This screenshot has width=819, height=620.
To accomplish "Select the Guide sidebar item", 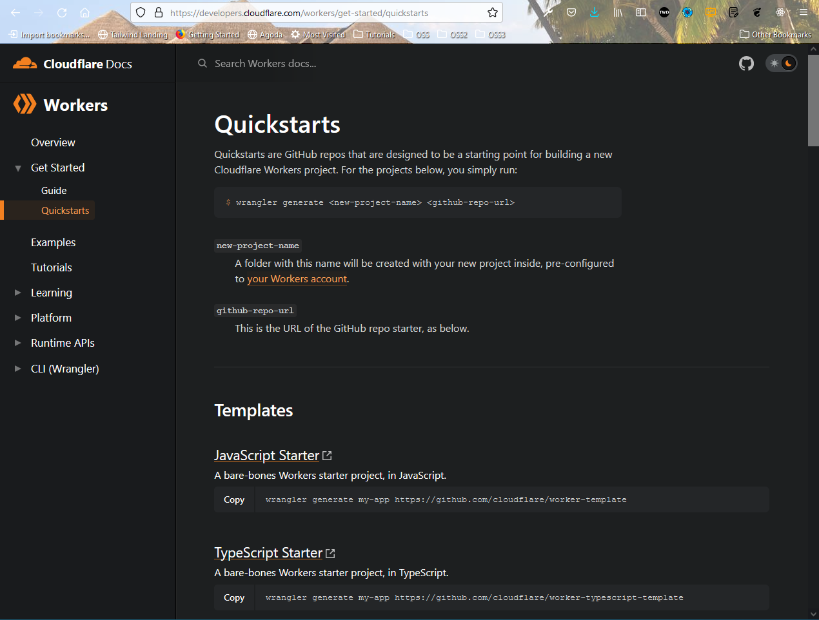I will point(54,190).
